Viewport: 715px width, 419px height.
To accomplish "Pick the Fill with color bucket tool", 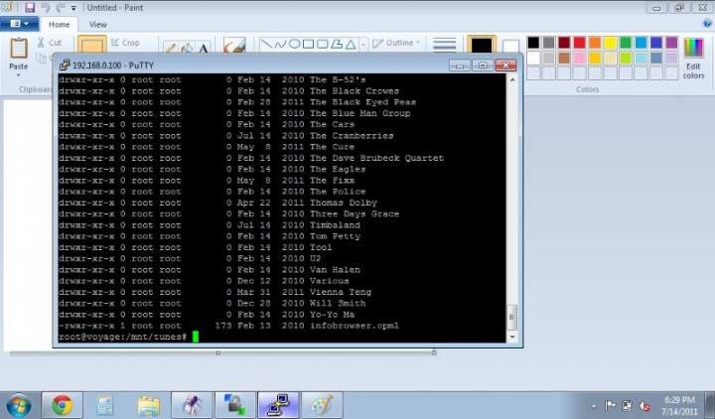I will tap(187, 47).
